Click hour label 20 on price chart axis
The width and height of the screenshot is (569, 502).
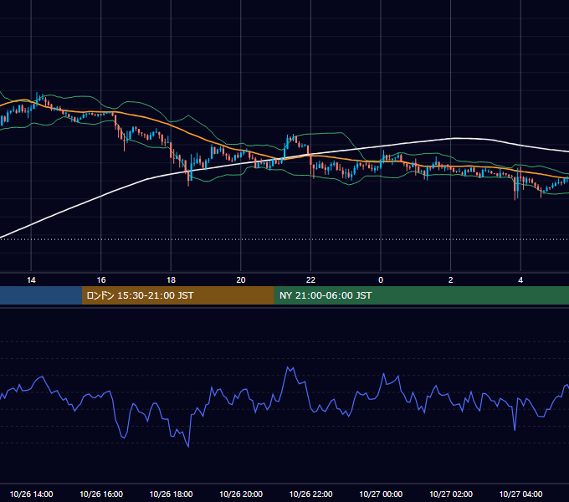[241, 280]
